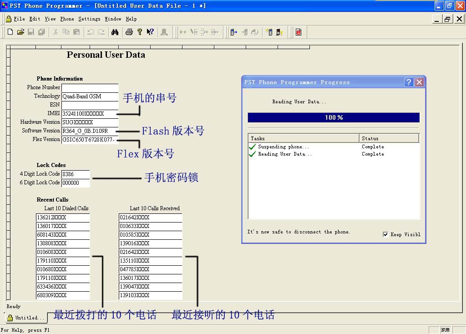Open the Window menu
466x334 pixels.
[113, 19]
